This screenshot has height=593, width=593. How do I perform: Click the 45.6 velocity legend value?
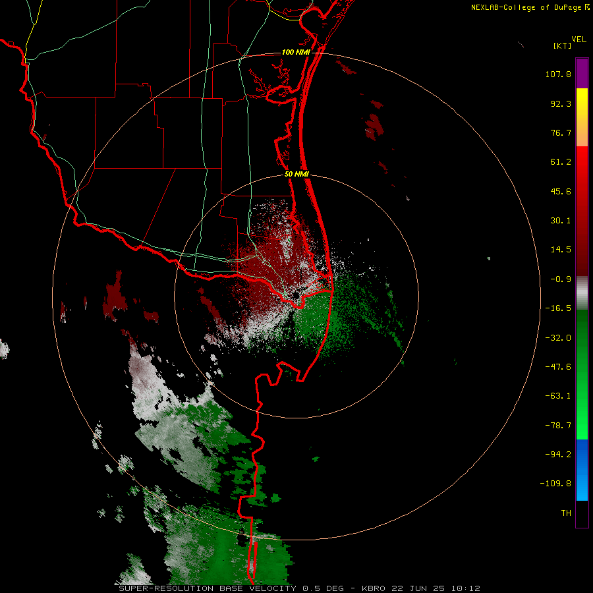click(561, 191)
